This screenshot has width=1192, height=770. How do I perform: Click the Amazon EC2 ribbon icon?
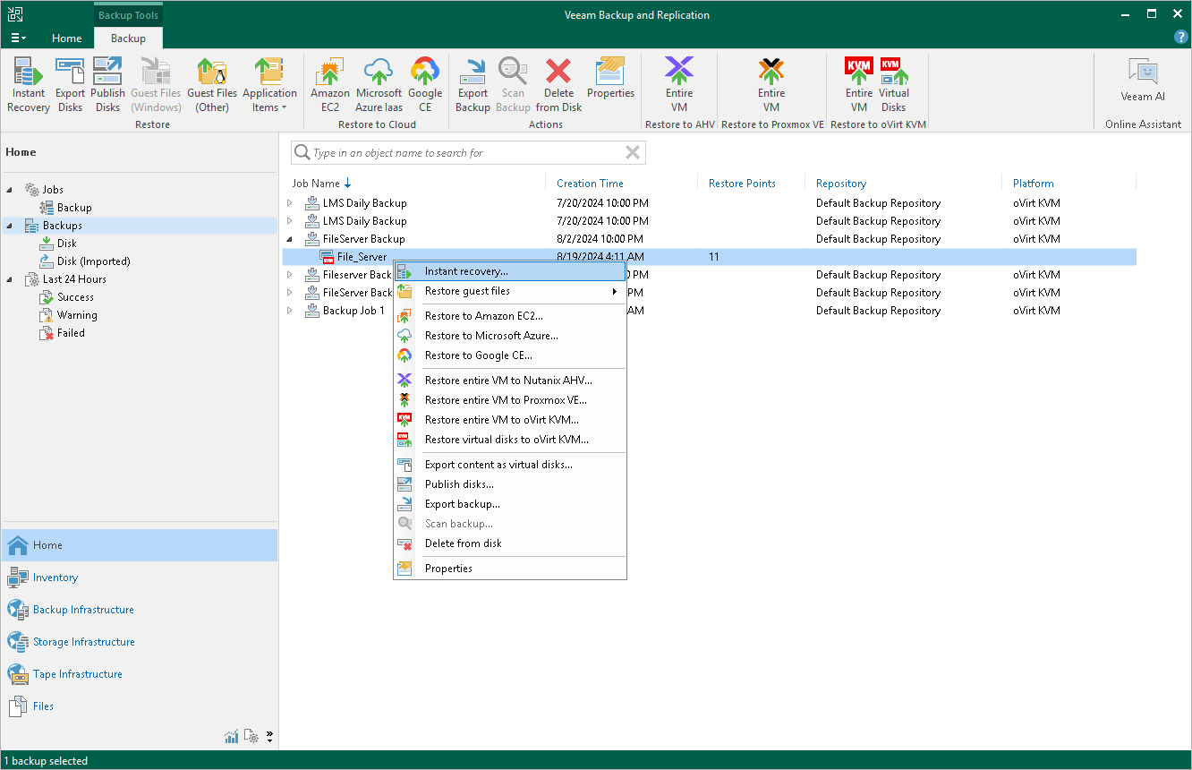point(330,85)
